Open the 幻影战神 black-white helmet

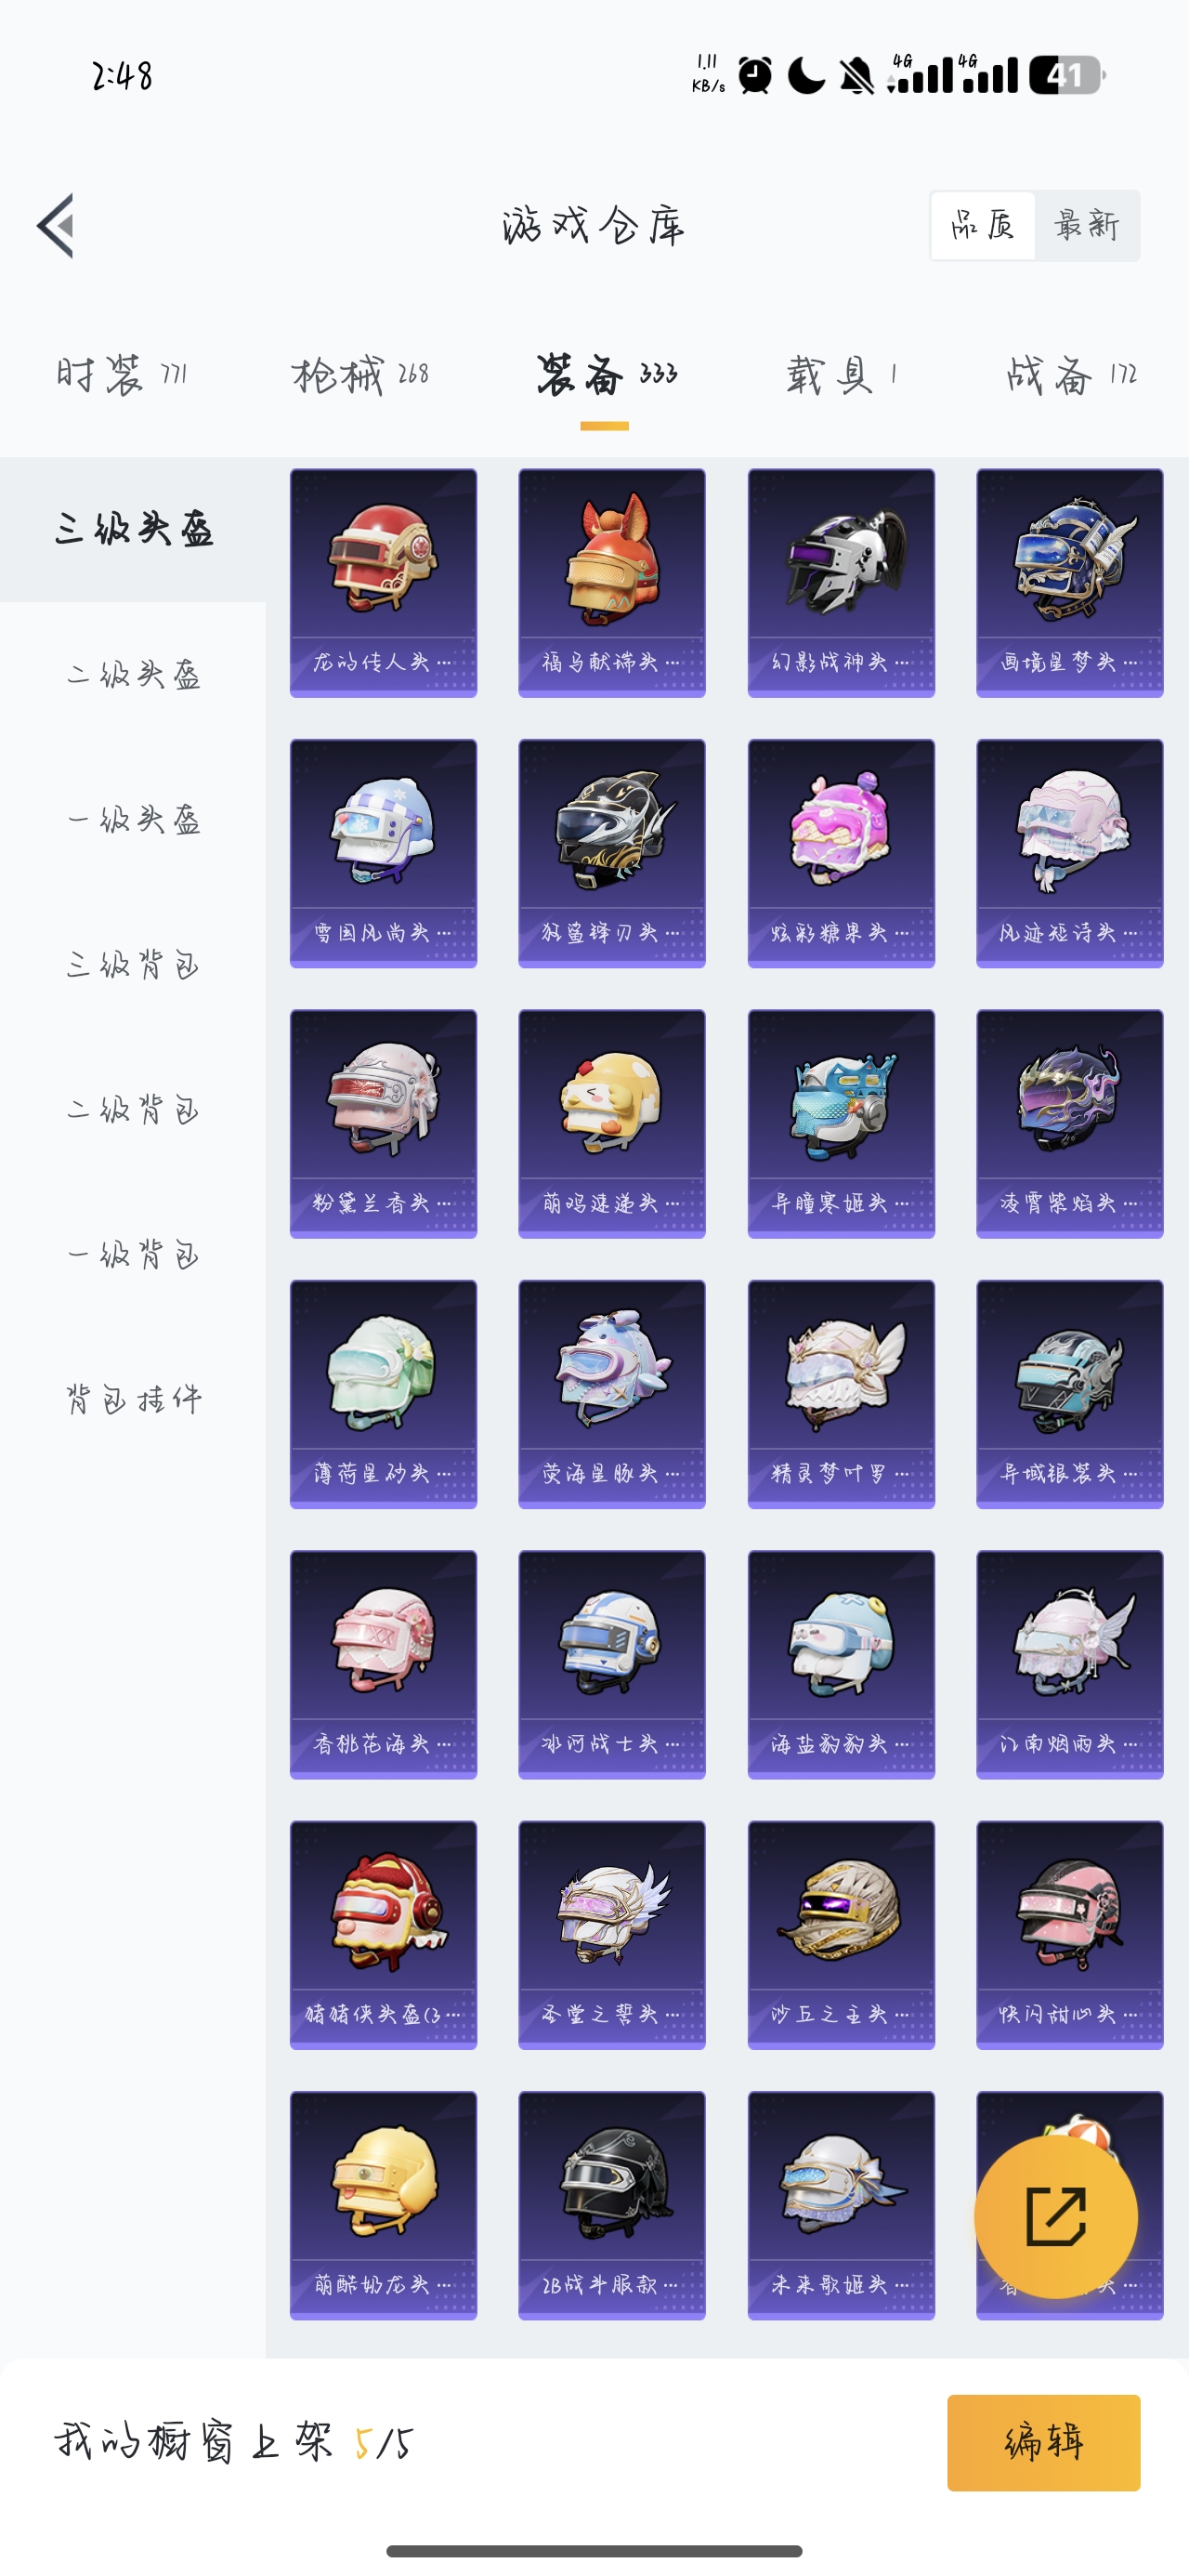coord(841,583)
